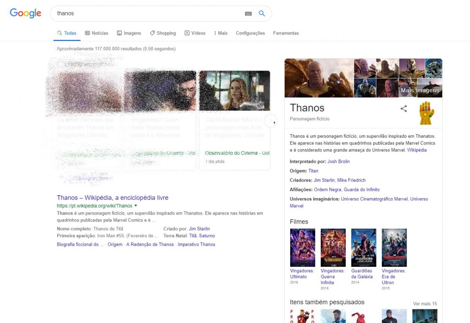Viewport: 470px width, 323px height.
Task: Open the Origem sitelink
Action: [x=115, y=244]
